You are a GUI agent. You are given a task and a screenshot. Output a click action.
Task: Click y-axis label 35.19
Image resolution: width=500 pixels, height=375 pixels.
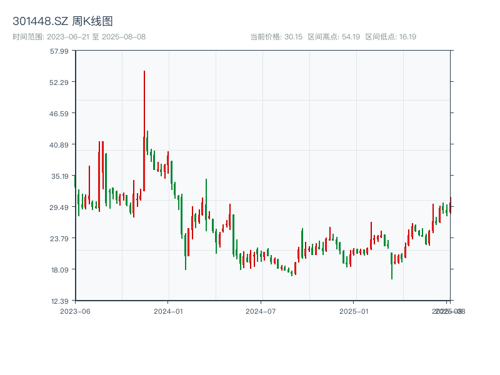click(x=60, y=176)
